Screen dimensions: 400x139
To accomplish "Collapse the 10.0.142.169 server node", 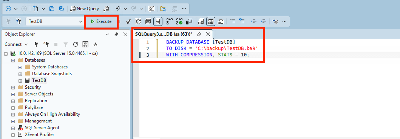I will [6, 54].
